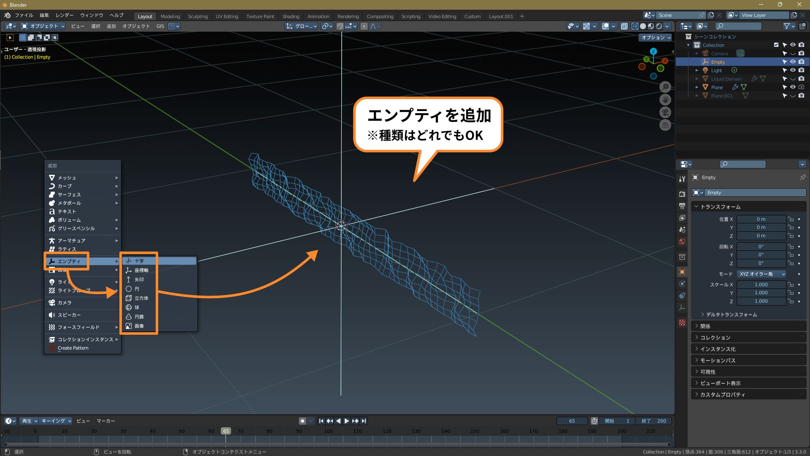Image resolution: width=810 pixels, height=456 pixels.
Task: Click the zoom view magnifier gizmo icon
Action: pyautogui.click(x=665, y=87)
